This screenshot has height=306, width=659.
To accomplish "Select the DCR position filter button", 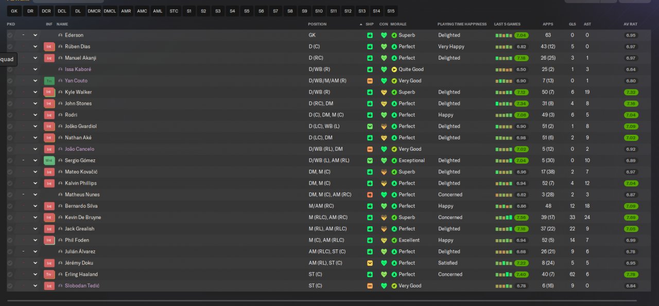I will (x=46, y=11).
